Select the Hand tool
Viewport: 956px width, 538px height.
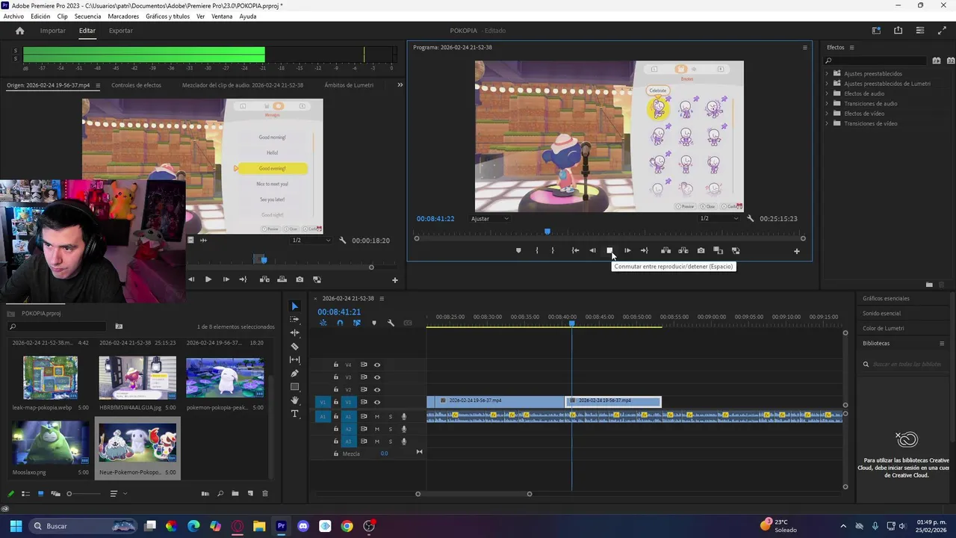[x=294, y=401]
